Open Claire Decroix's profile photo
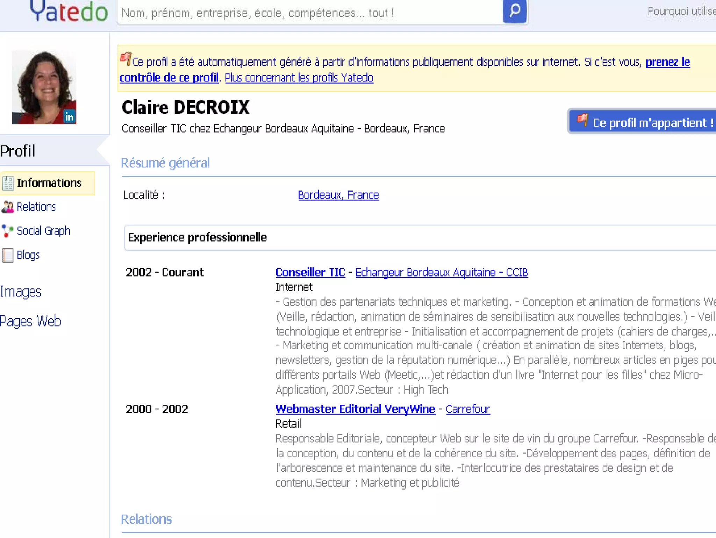The height and width of the screenshot is (538, 716). click(x=44, y=87)
